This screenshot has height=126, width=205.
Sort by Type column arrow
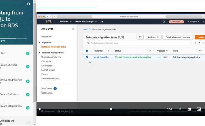[x=200, y=51]
